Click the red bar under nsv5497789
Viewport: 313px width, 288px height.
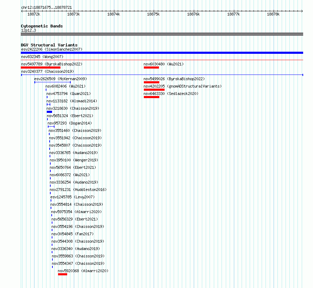click(40, 68)
